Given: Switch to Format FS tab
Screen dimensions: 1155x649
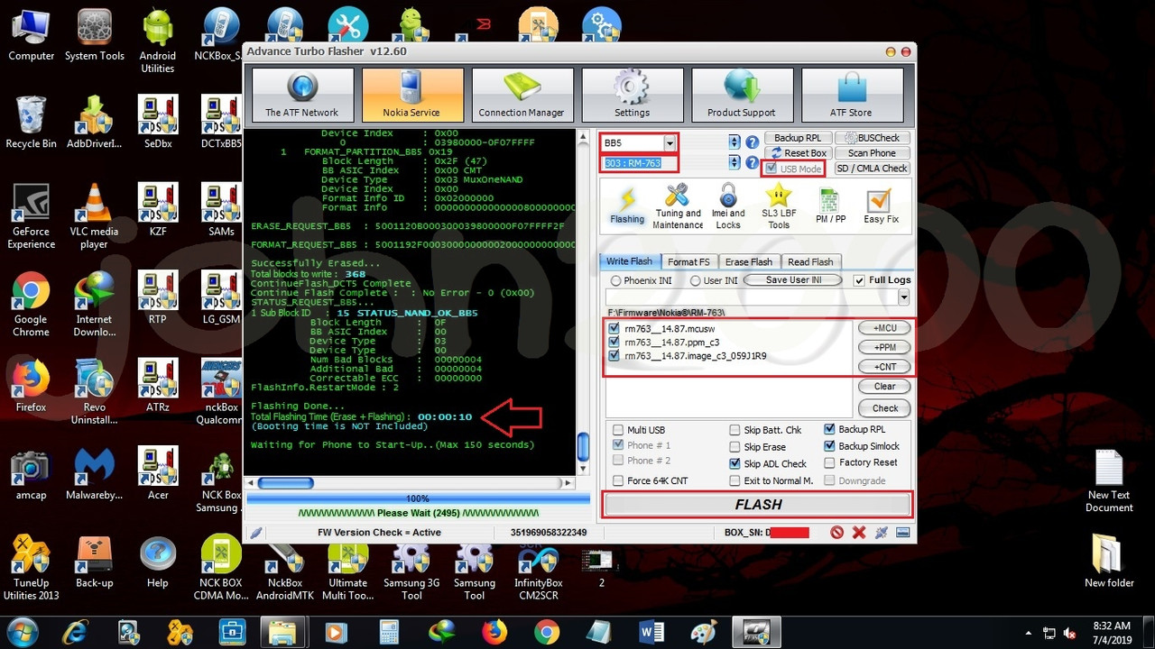Looking at the screenshot, I should click(x=688, y=262).
